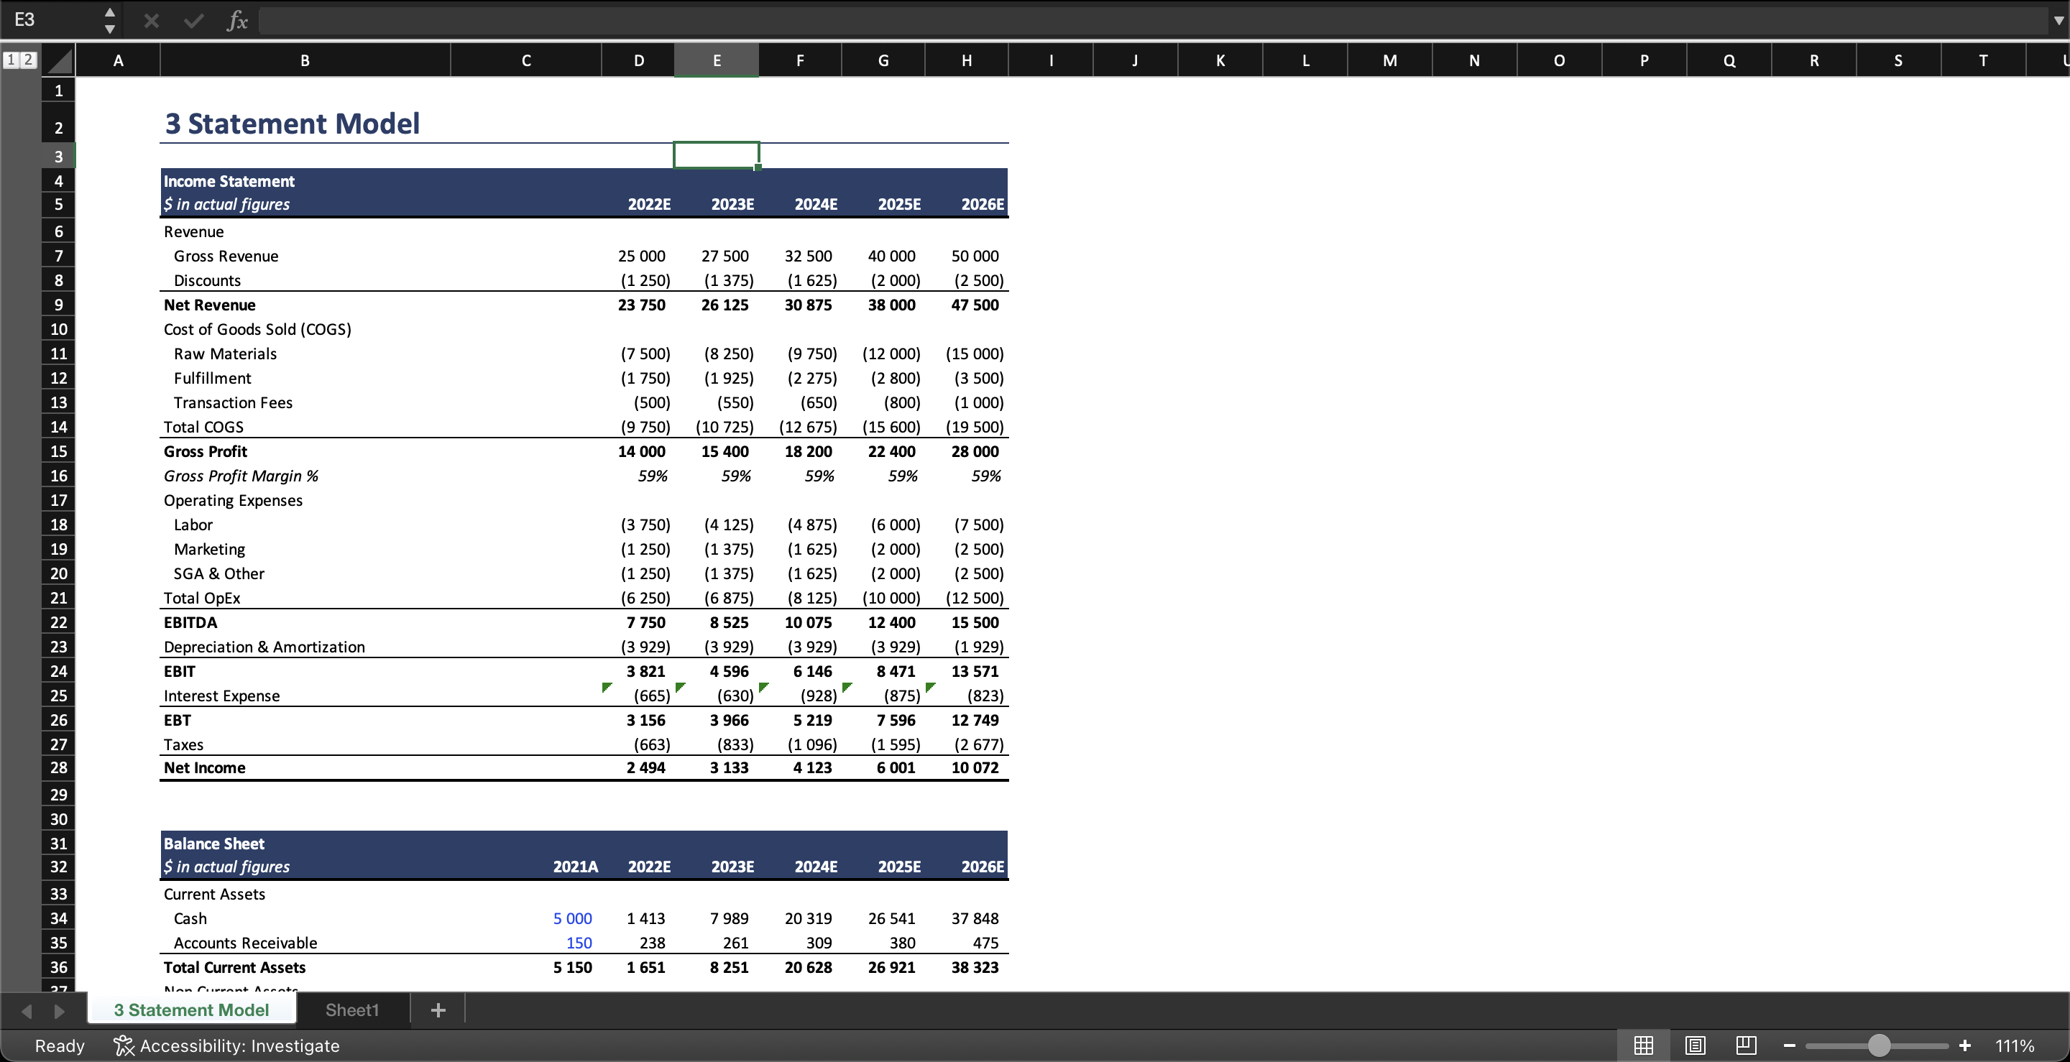Select 2025E Total COGS value (15 600)
Image resolution: width=2070 pixels, height=1062 pixels.
pyautogui.click(x=891, y=427)
